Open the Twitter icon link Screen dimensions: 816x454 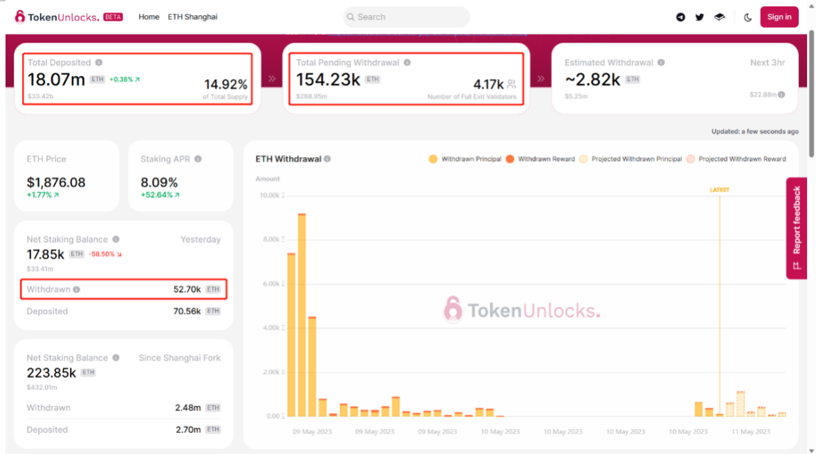[700, 17]
